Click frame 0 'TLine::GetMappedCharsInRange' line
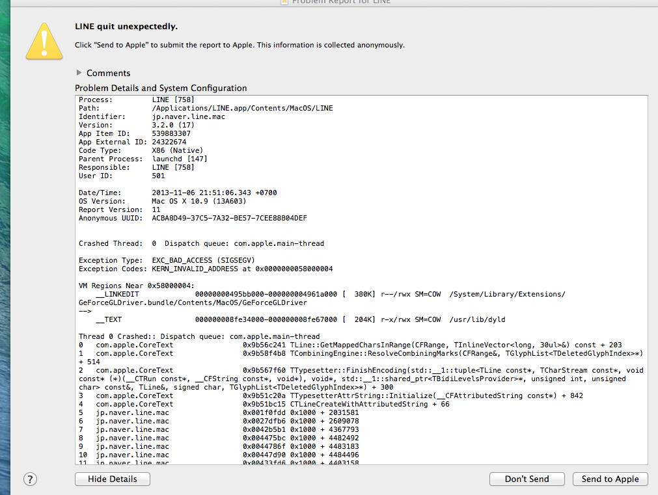 tap(350, 345)
